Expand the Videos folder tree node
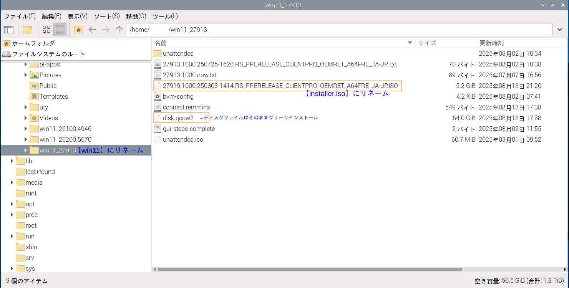 point(26,118)
